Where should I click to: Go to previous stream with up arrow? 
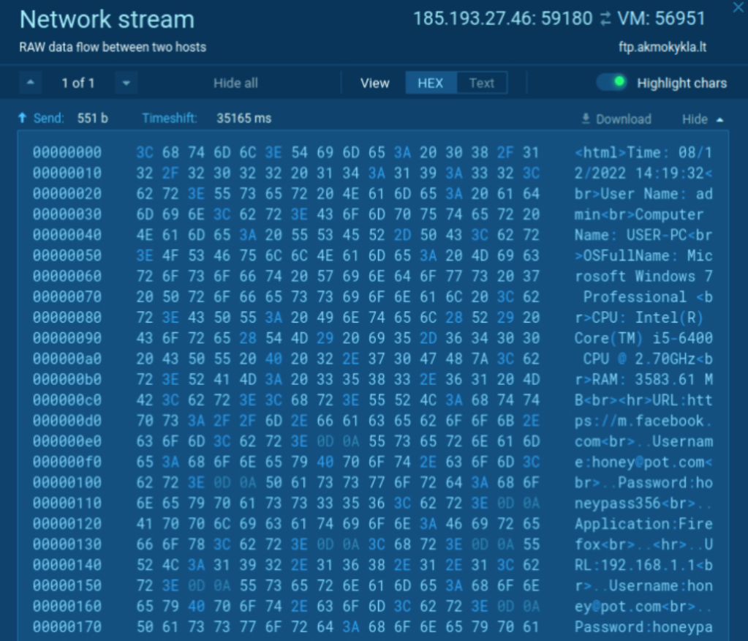(x=30, y=83)
